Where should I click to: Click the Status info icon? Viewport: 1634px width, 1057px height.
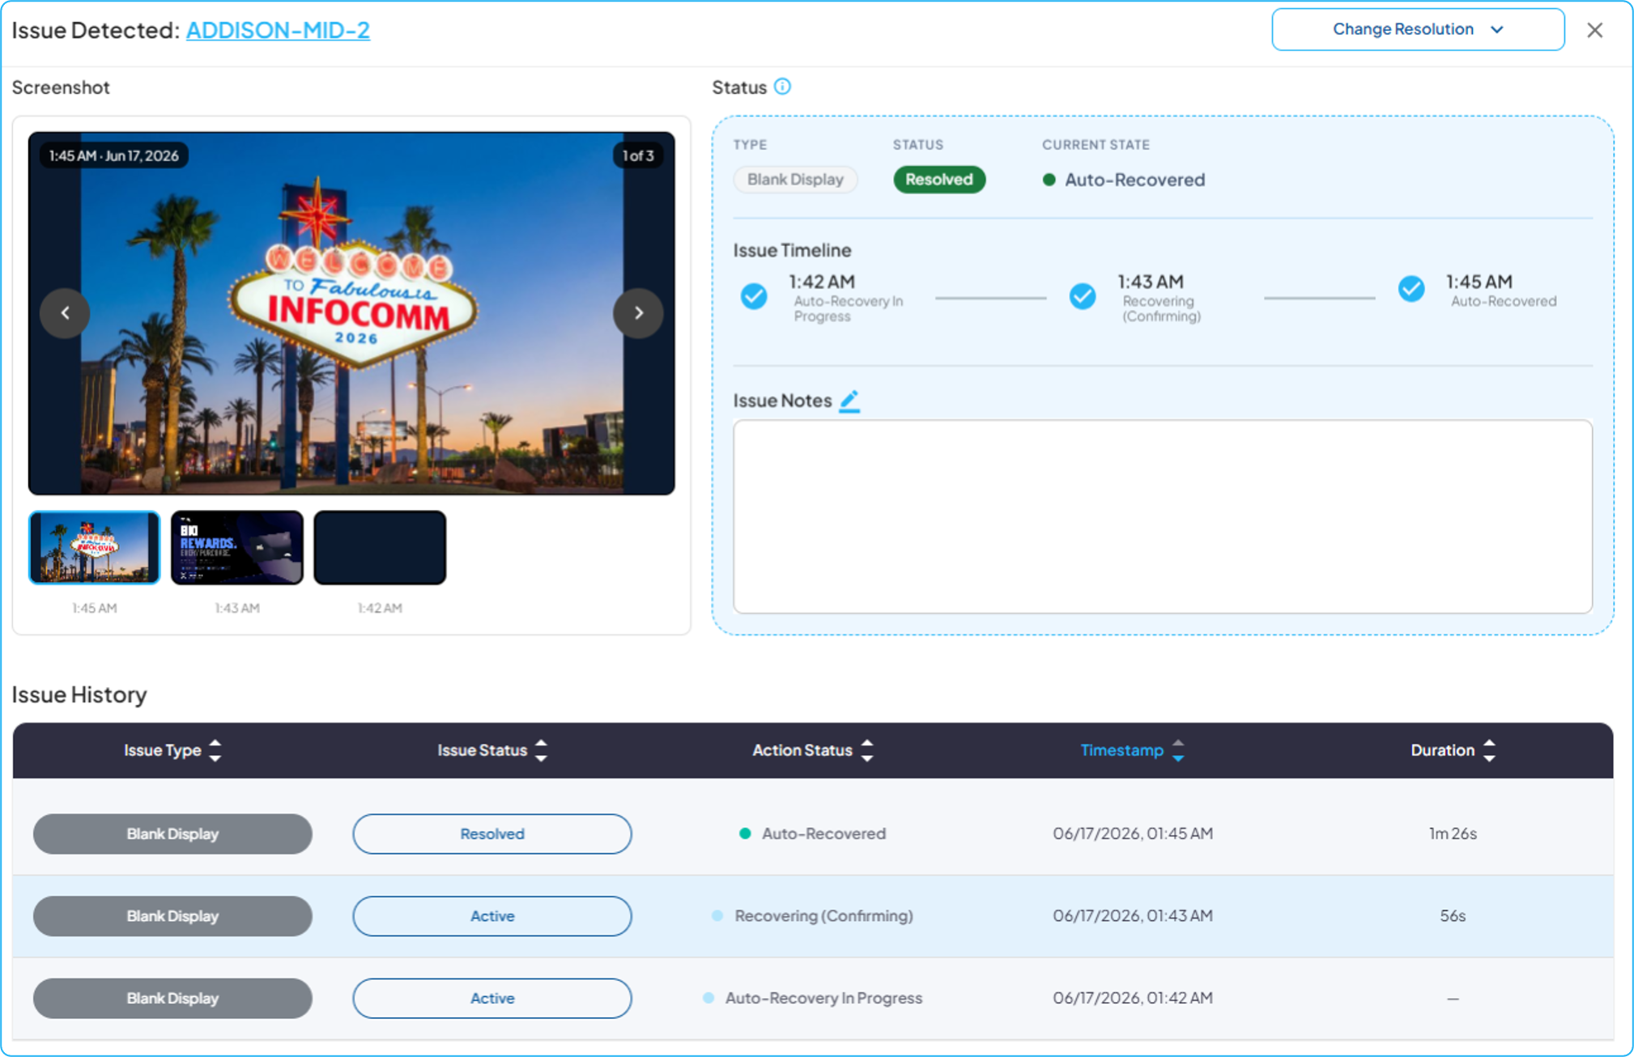click(782, 87)
